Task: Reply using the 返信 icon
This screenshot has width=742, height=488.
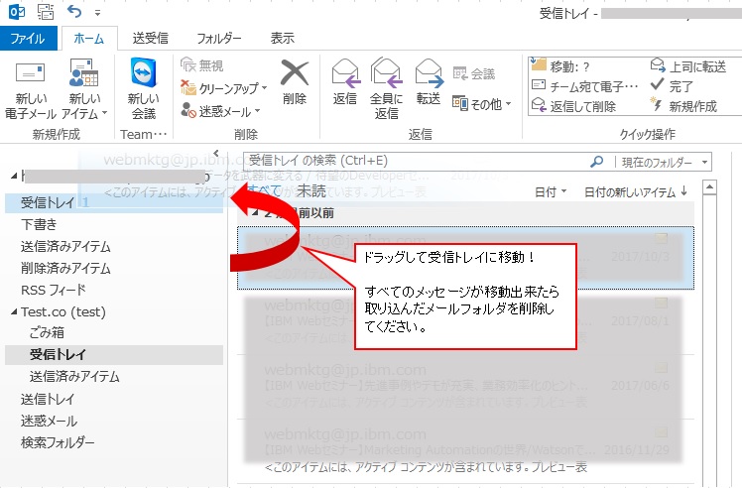Action: tap(344, 82)
